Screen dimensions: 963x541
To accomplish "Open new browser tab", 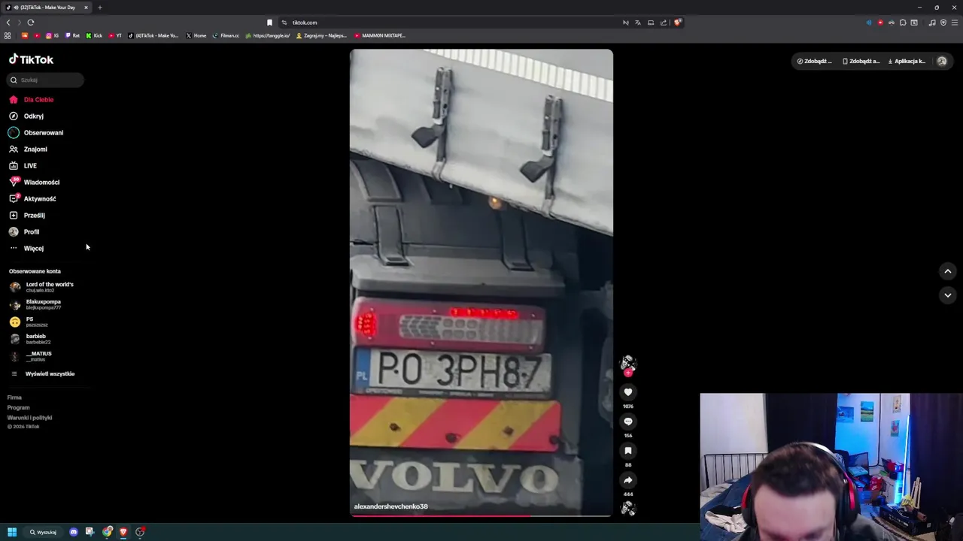I will coord(99,8).
